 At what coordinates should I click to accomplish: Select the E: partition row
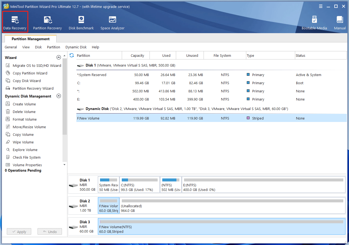(x=211, y=99)
